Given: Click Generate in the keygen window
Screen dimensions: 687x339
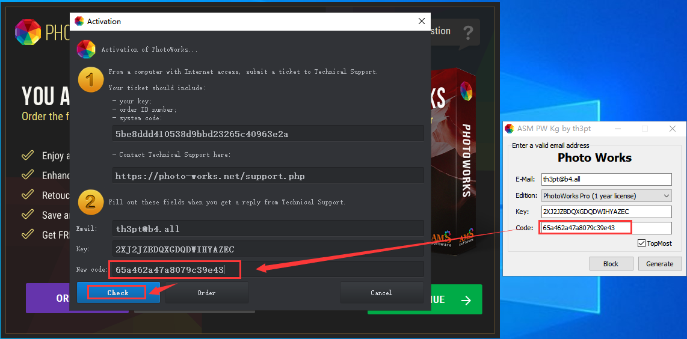Looking at the screenshot, I should tap(659, 264).
